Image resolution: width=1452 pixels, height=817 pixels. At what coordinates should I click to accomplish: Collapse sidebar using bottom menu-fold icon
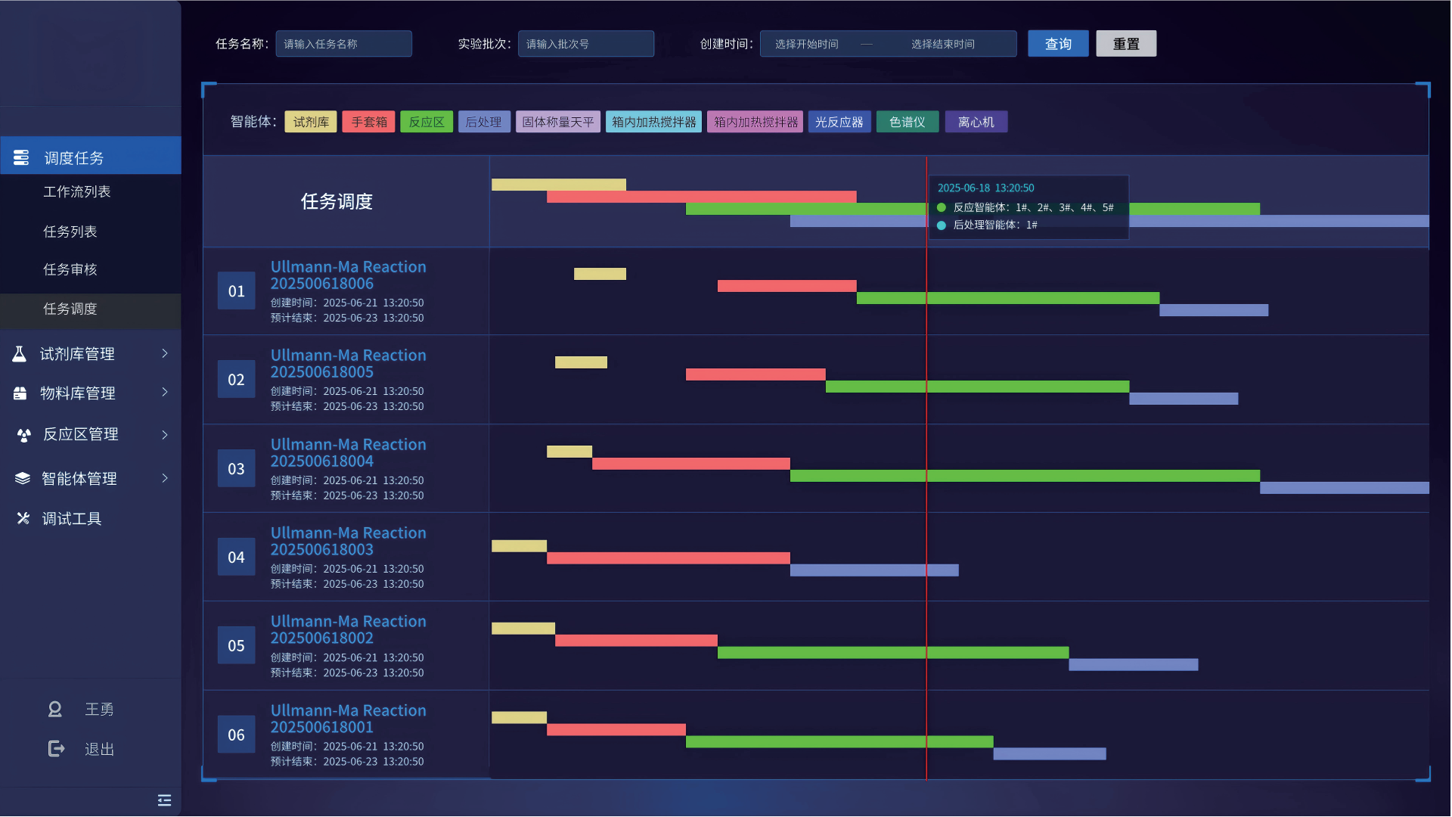pos(164,800)
